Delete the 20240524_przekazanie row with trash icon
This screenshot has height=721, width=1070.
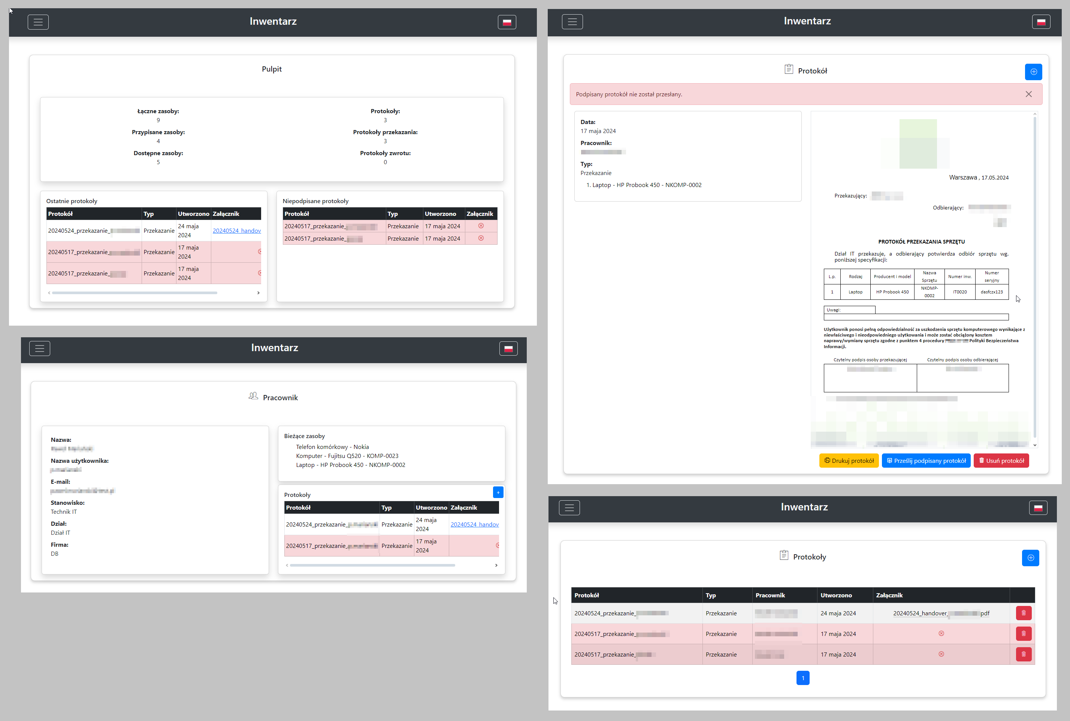coord(1024,613)
